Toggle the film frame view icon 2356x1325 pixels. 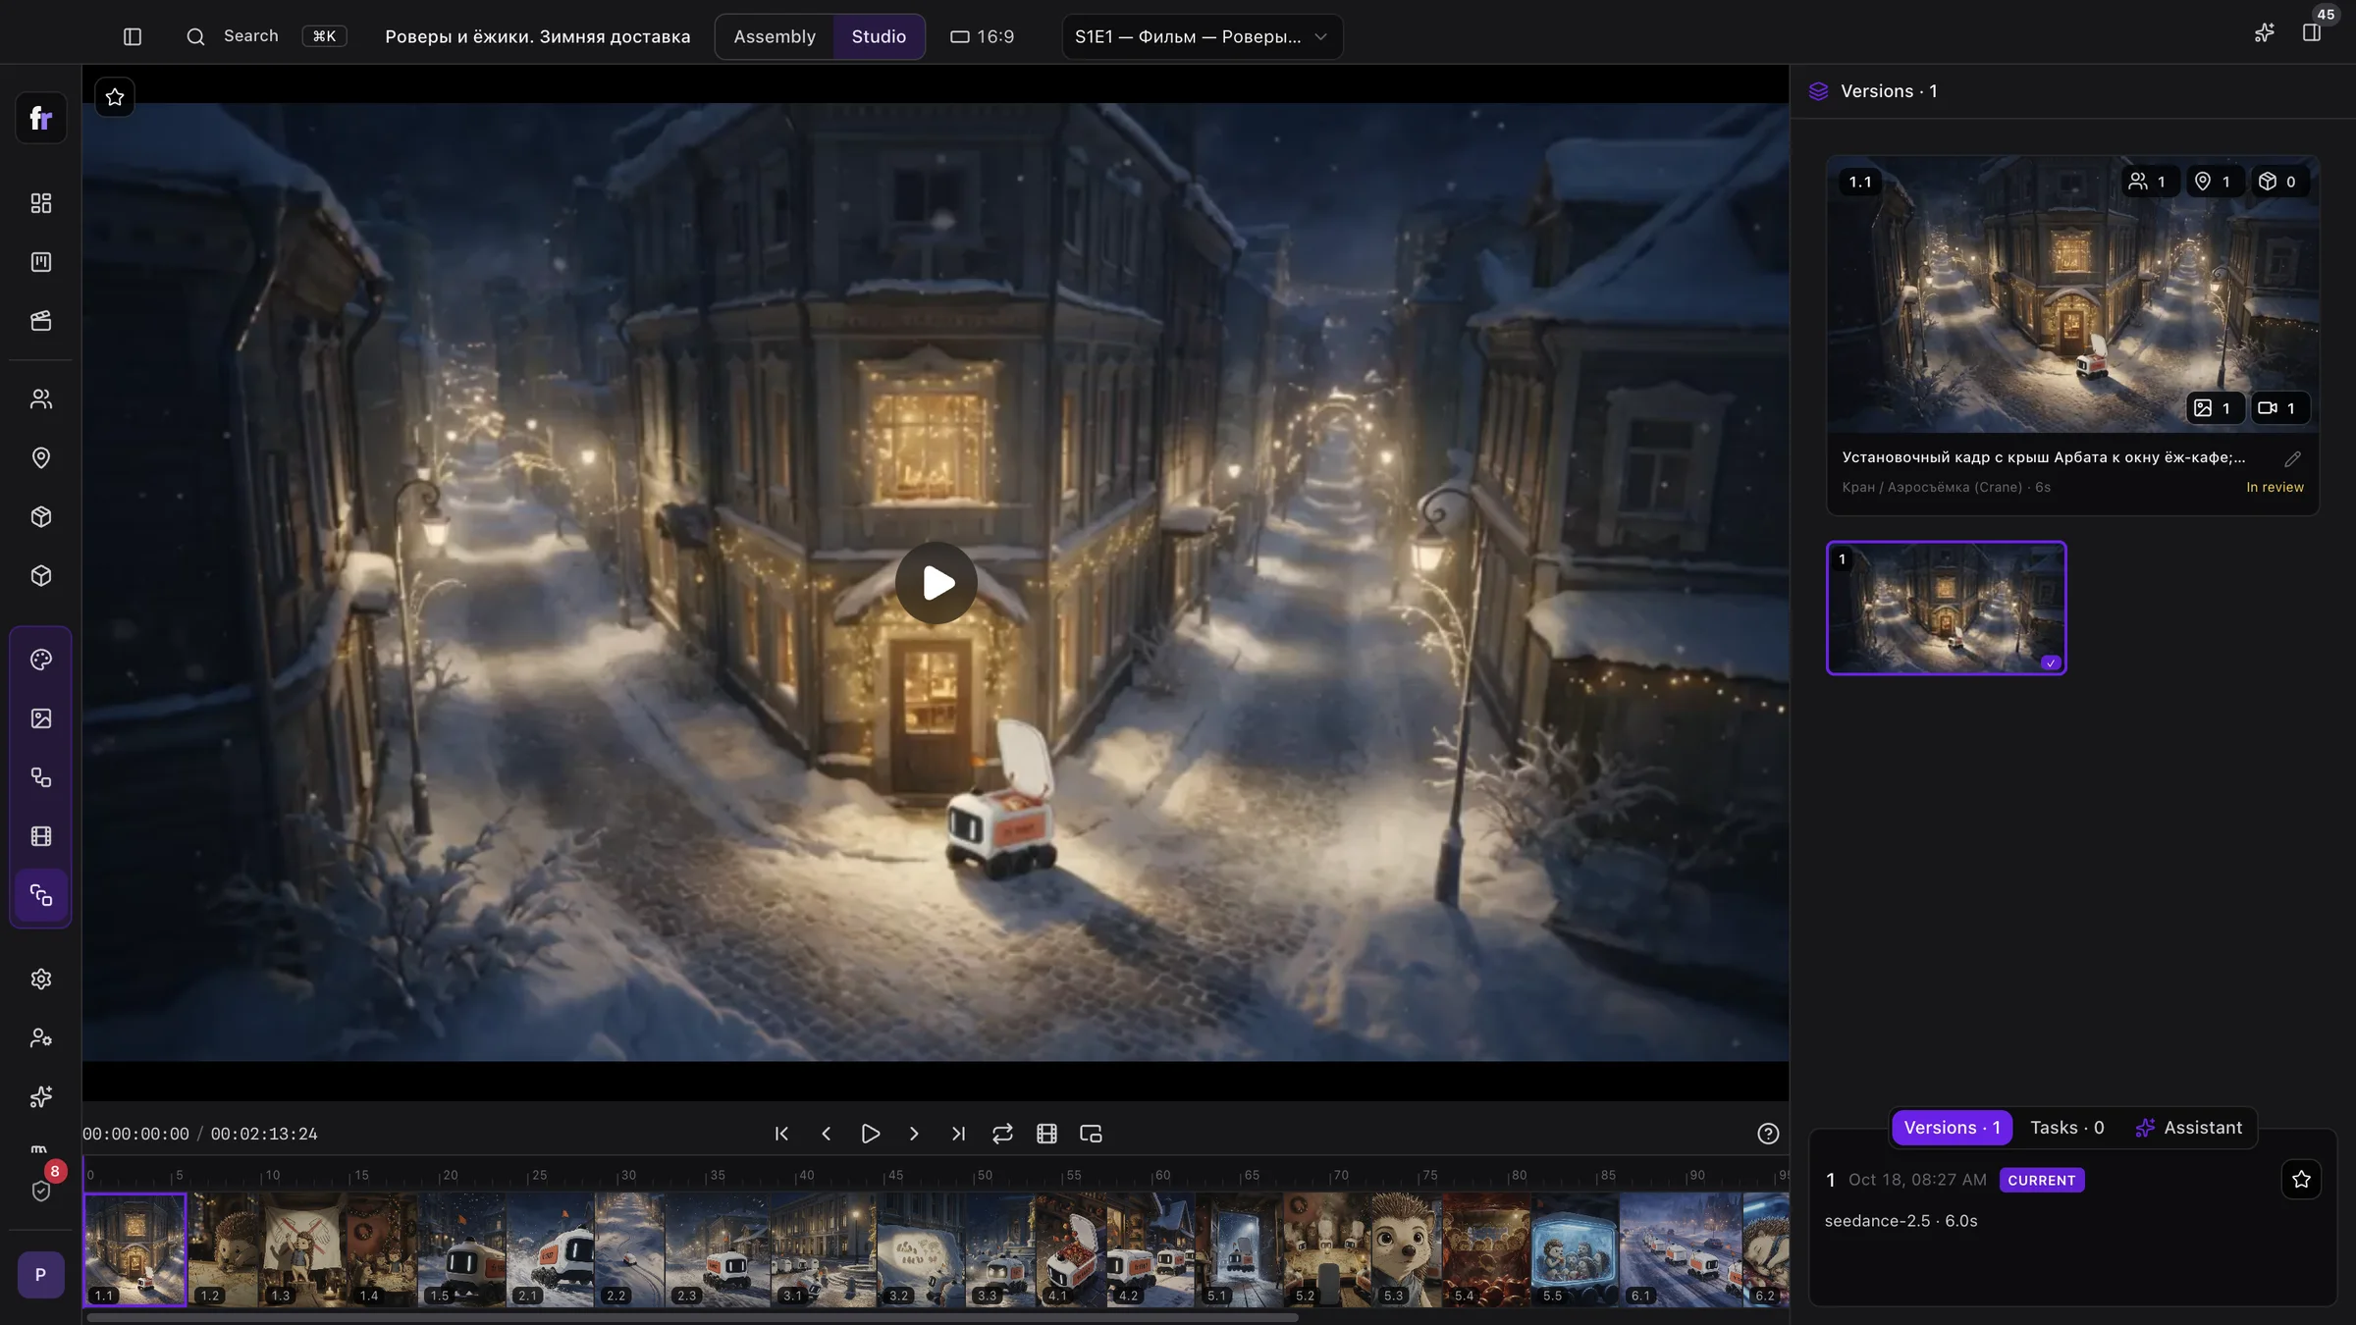(1046, 1135)
